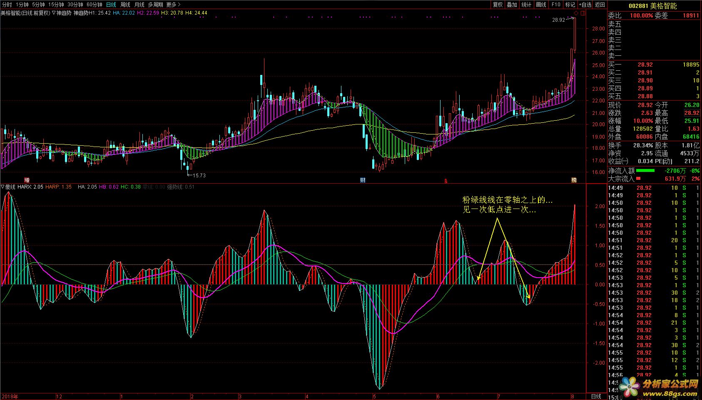Open the 多周期 multi-period view
Screen dimensions: 702x400
(x=155, y=5)
